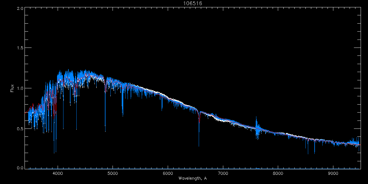Click the 4000 wavelength tick label
Image resolution: width=368 pixels, height=184 pixels.
pyautogui.click(x=57, y=173)
